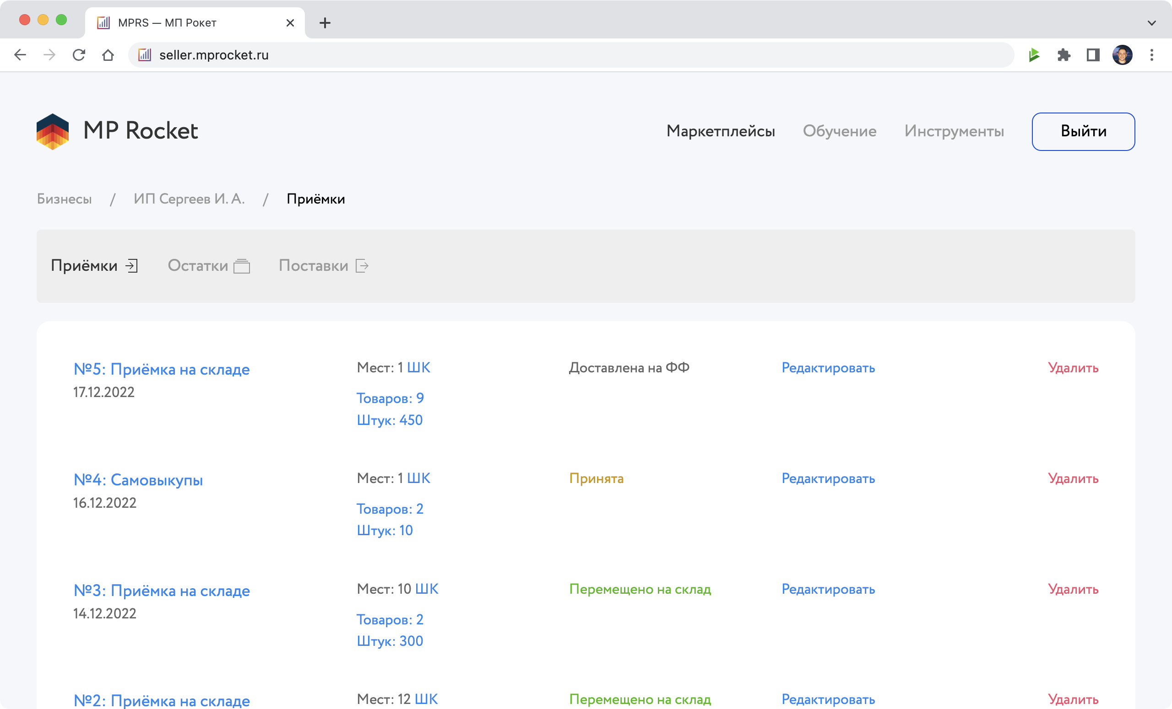The height and width of the screenshot is (709, 1172).
Task: Toggle the browser side panel icon
Action: click(1093, 55)
